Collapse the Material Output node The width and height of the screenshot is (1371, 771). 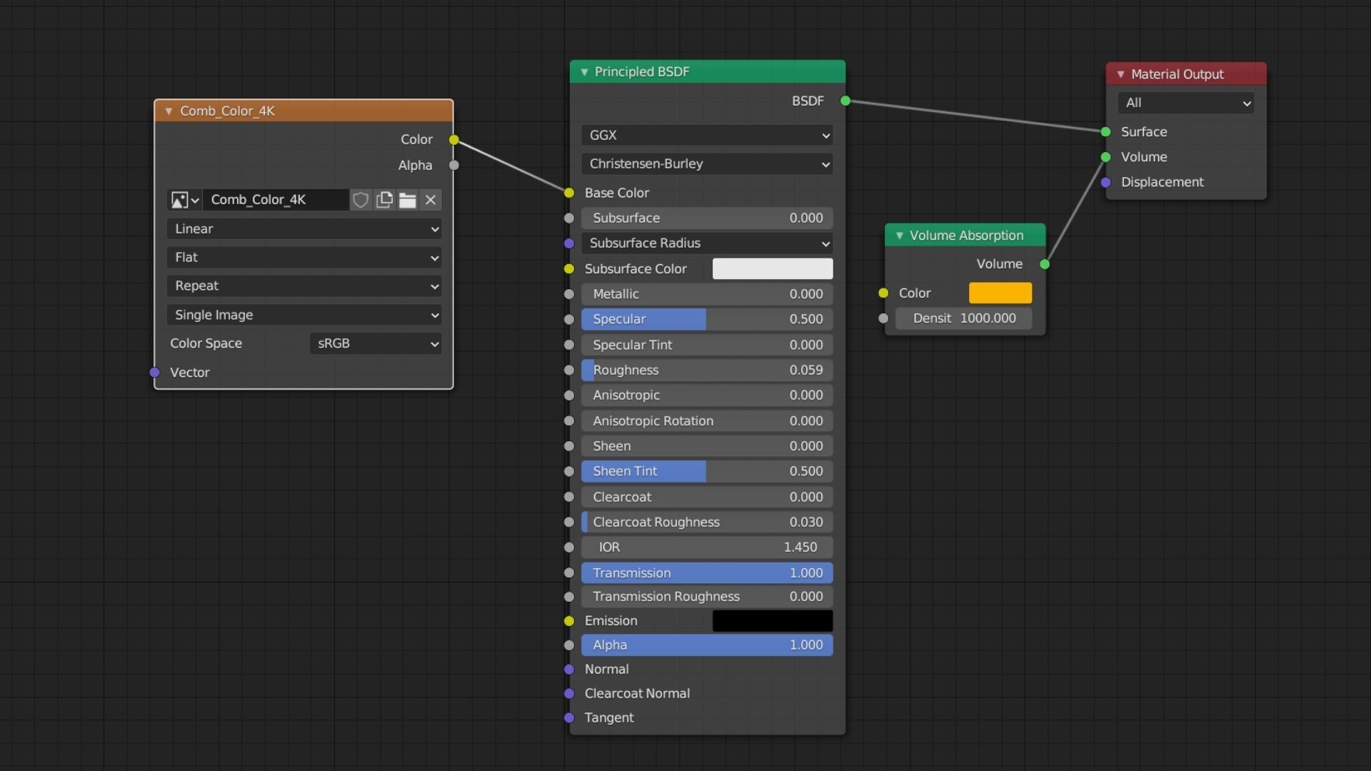1120,74
